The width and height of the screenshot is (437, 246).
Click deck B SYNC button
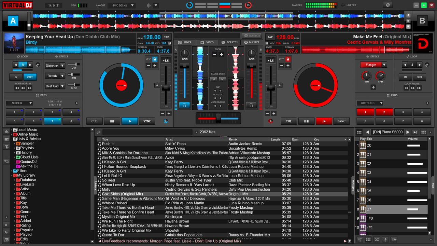[341, 121]
